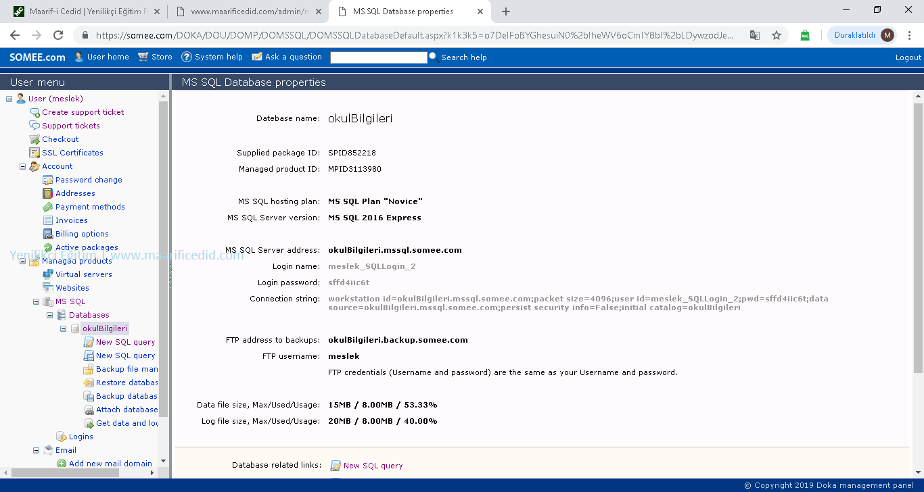Collapse the Managed products tree node
Viewport: 924px width, 492px height.
[x=23, y=261]
